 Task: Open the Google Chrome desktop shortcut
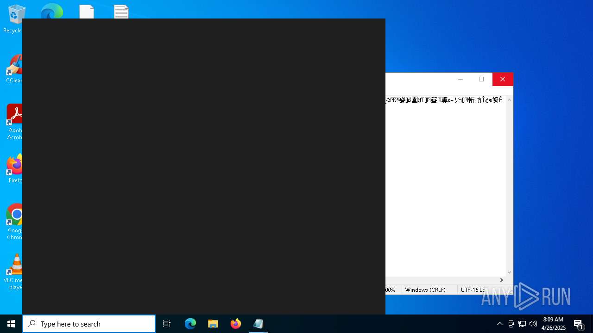(x=15, y=222)
